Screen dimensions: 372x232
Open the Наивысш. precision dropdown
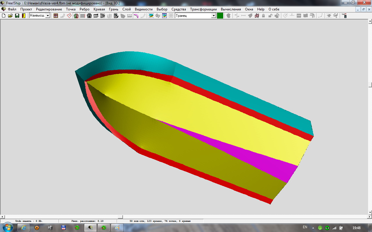coord(48,16)
